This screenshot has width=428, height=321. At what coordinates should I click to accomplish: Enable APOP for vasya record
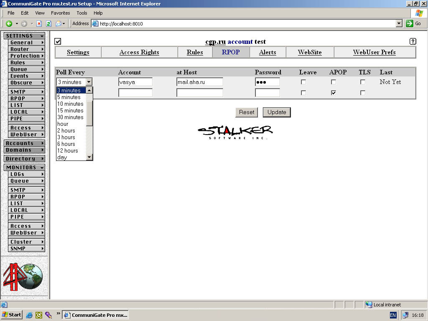tap(333, 82)
